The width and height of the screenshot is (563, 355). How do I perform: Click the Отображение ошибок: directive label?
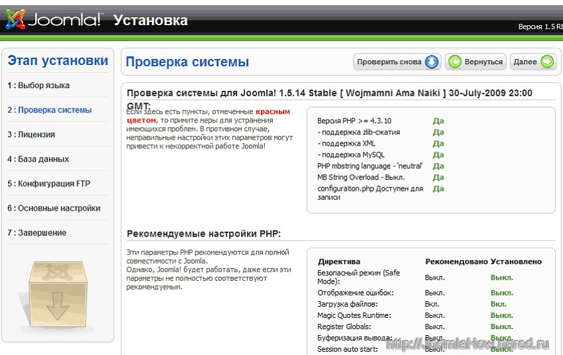coord(356,293)
